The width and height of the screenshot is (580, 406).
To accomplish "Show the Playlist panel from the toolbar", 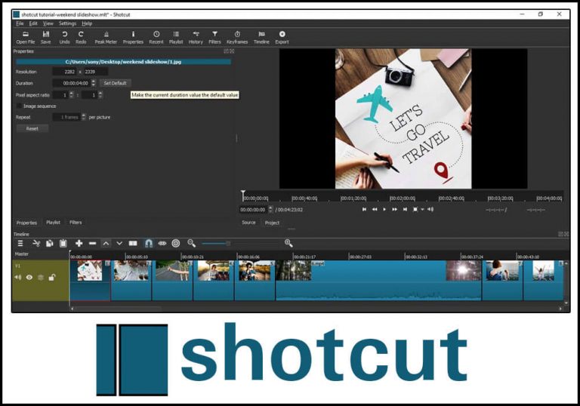I will tap(176, 37).
